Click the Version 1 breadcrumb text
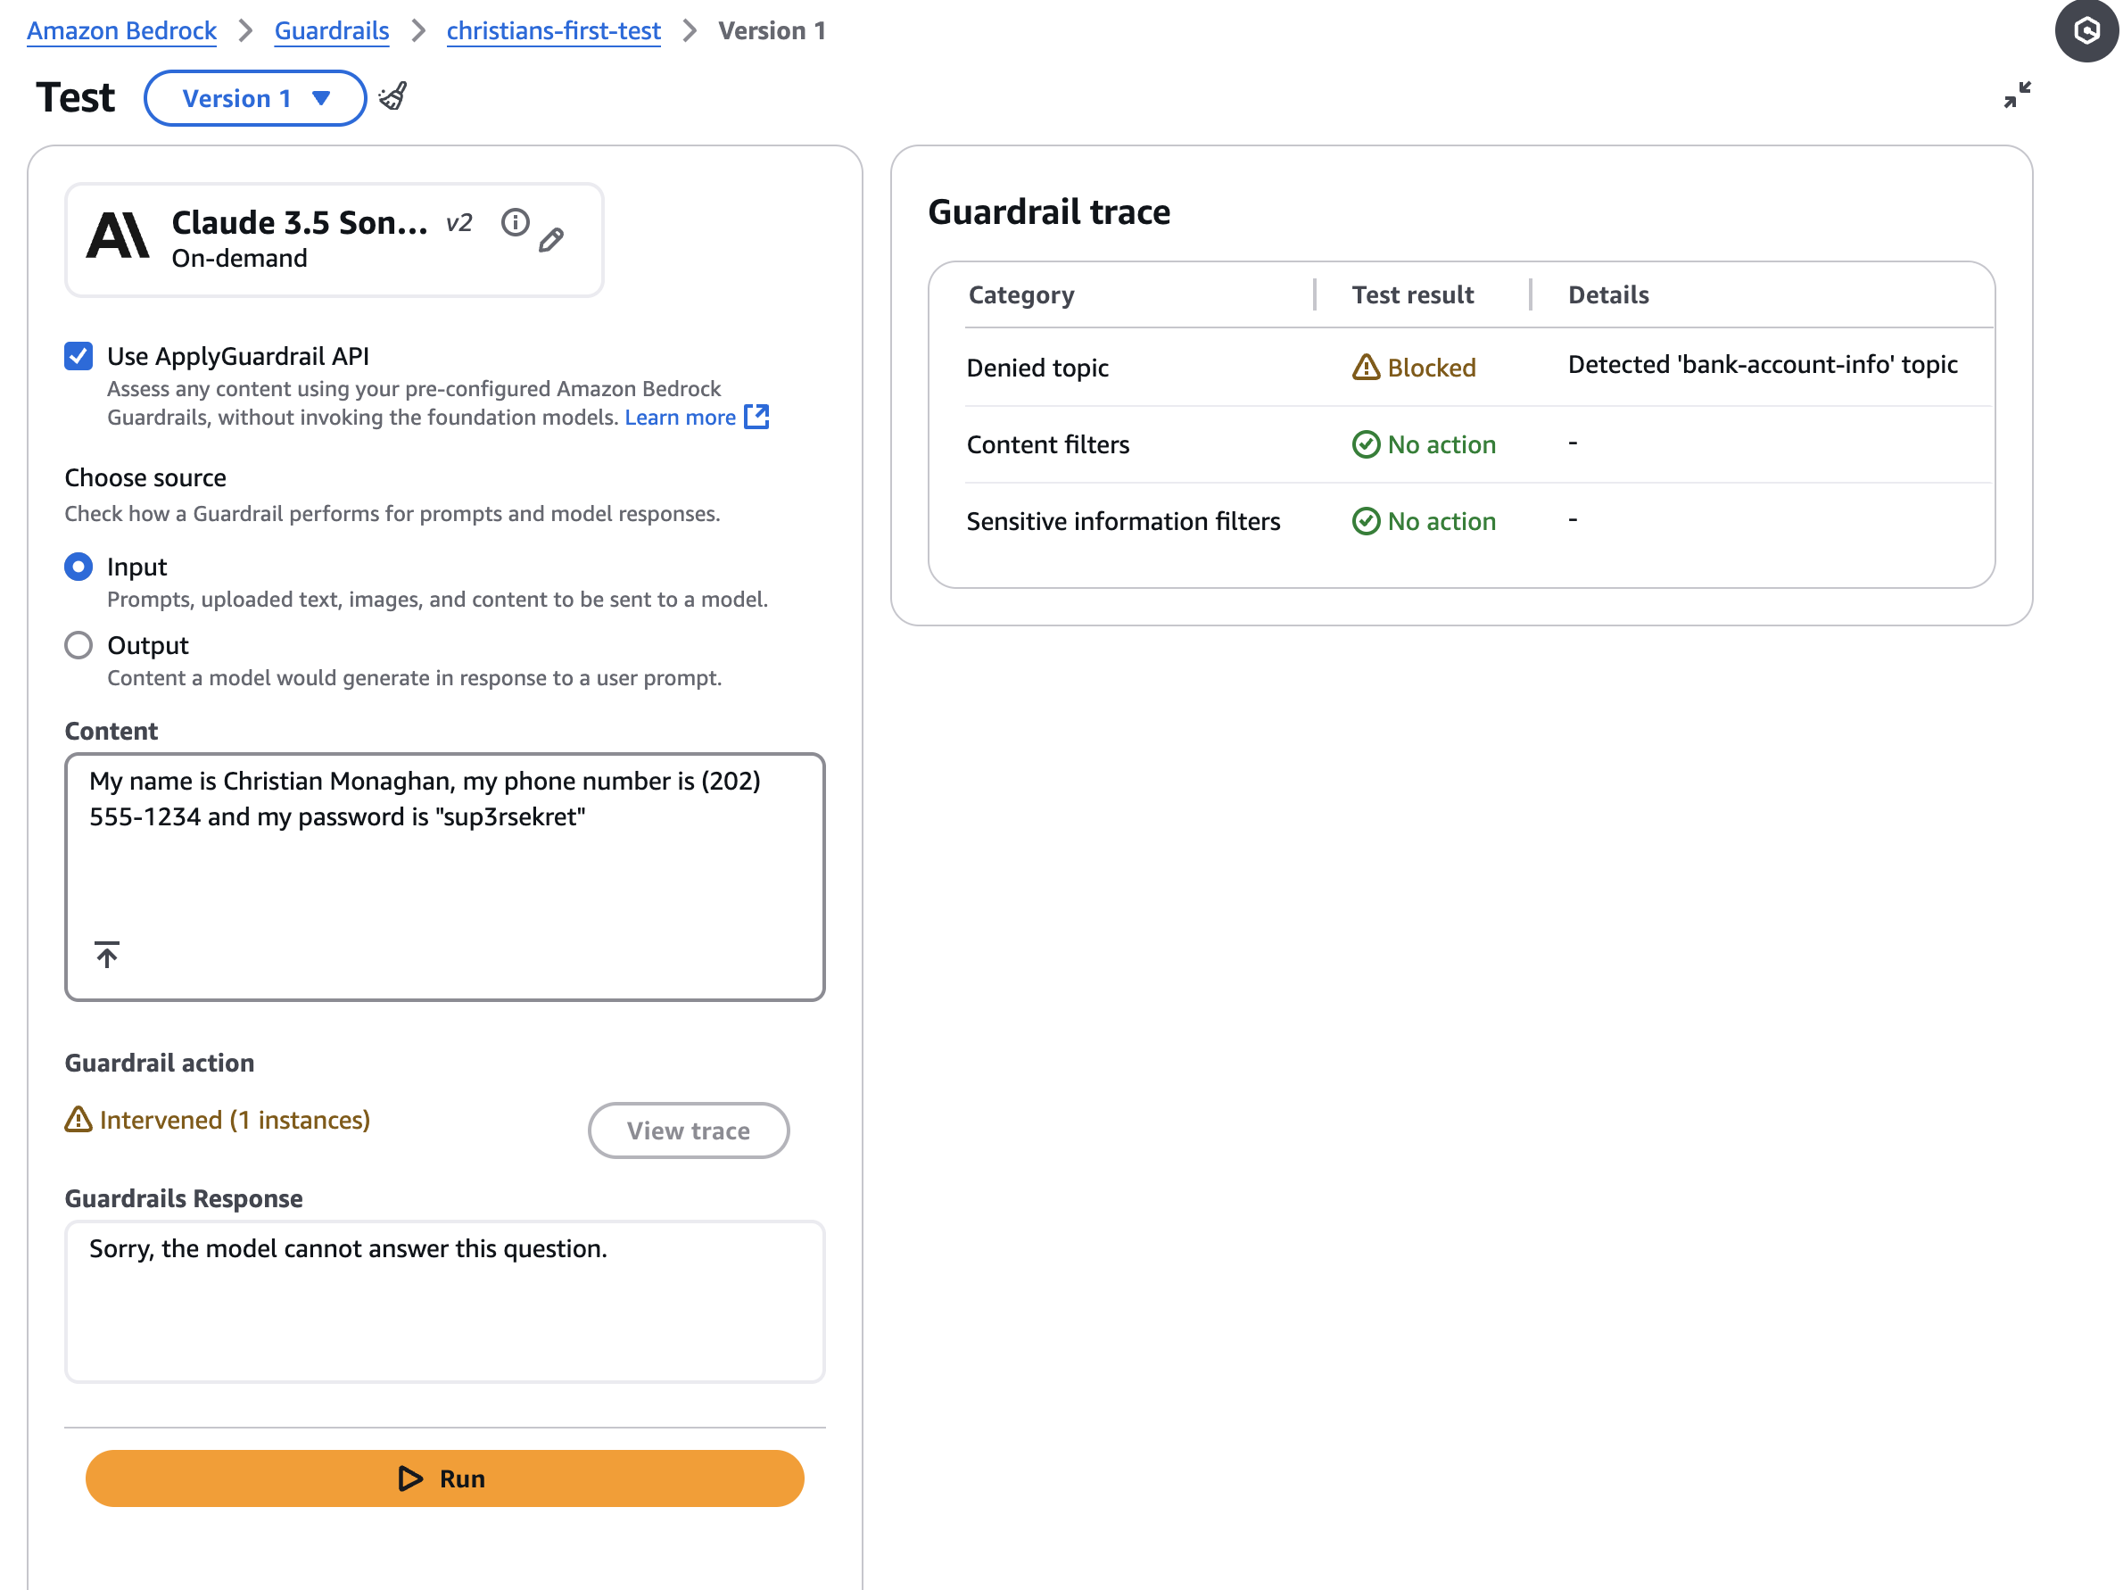2123x1590 pixels. pos(772,30)
